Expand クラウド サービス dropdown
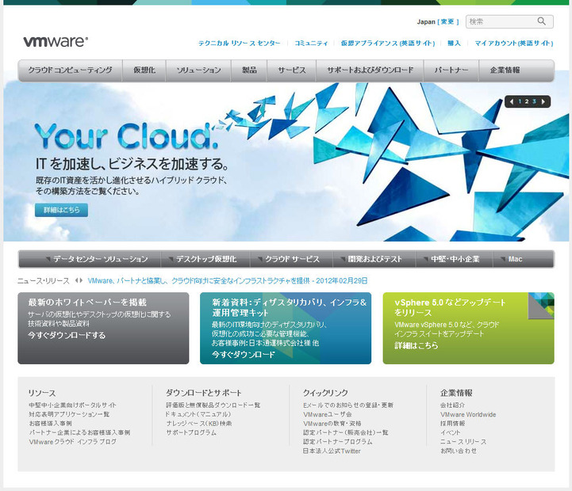 291,259
